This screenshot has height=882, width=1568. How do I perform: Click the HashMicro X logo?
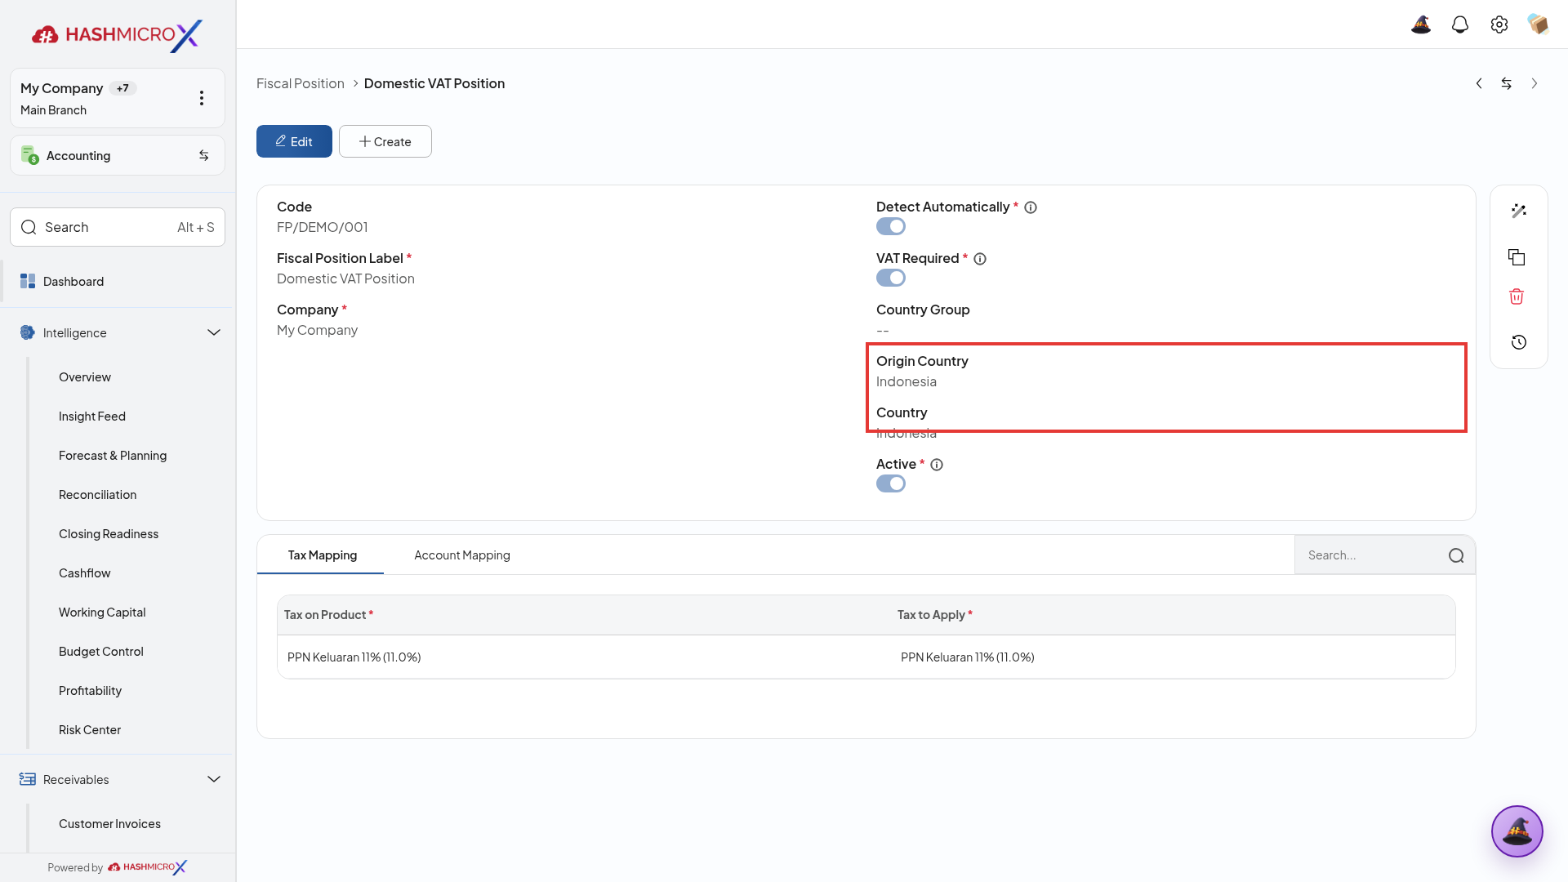click(x=117, y=35)
